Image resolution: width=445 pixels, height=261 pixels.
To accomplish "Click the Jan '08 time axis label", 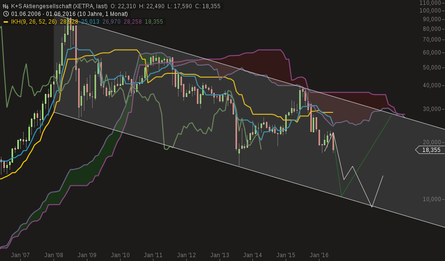I will [x=54, y=255].
